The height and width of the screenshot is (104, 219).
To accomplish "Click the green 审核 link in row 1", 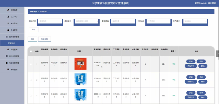I will pos(174,64).
